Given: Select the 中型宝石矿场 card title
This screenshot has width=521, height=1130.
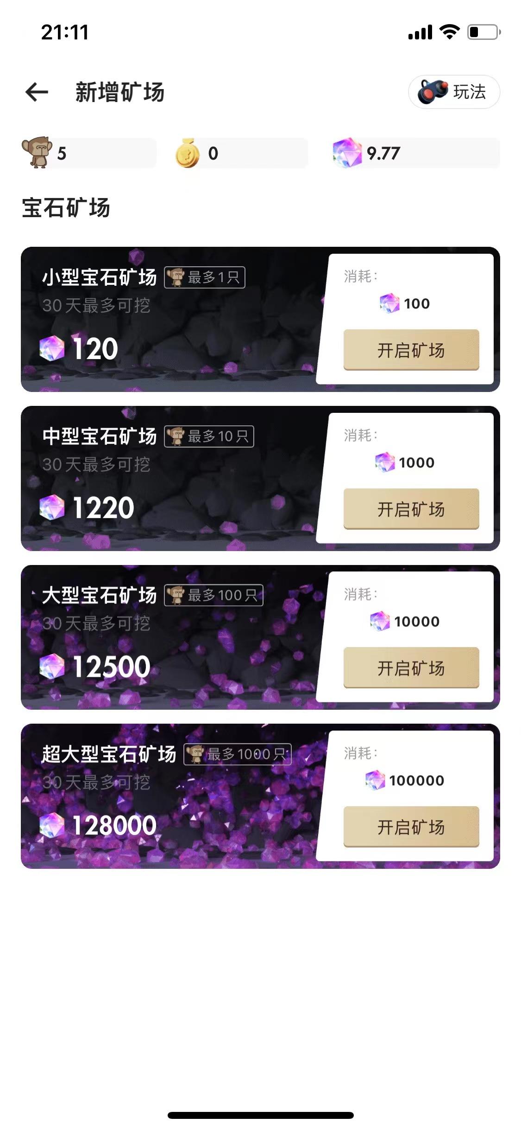Looking at the screenshot, I should coord(100,437).
